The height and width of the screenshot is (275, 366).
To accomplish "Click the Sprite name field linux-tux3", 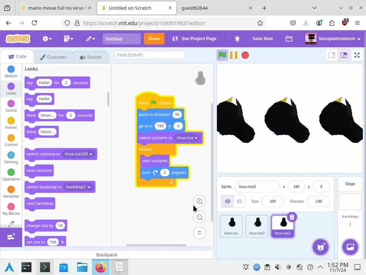I will (257, 187).
